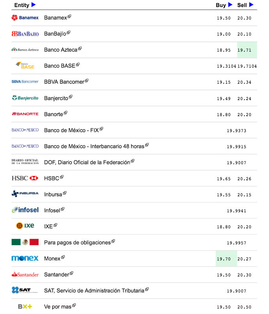Image resolution: width=269 pixels, height=314 pixels.
Task: Click the Mexican flag image
Action: [25, 242]
